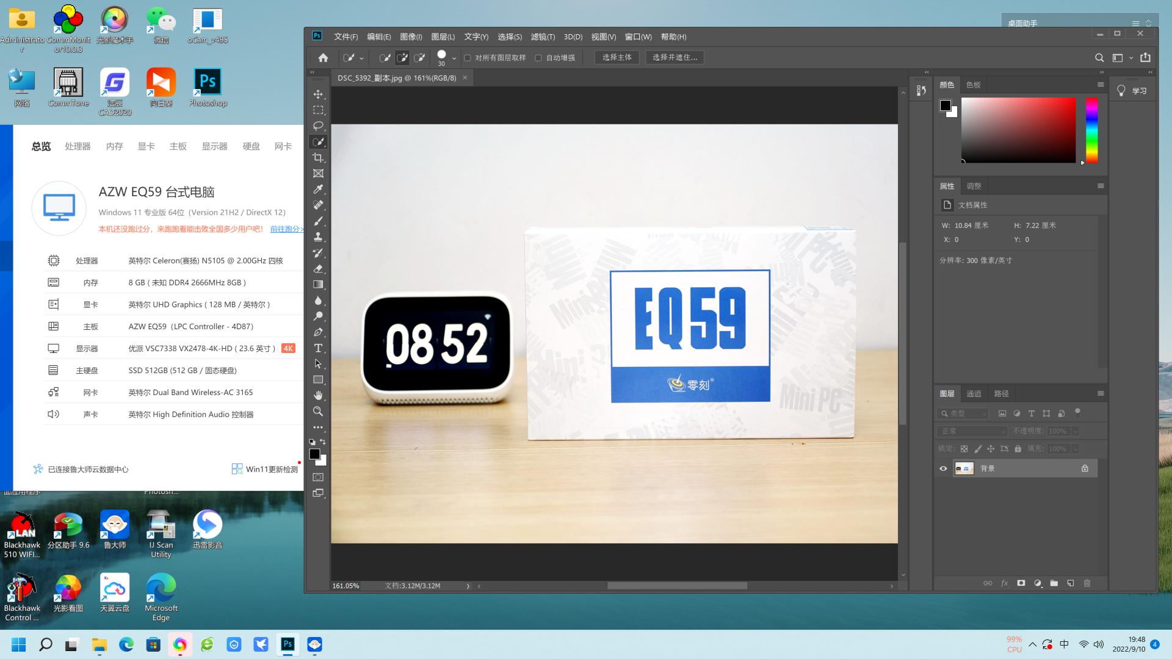Click the delete layer trash icon
Screen dimensions: 1172x659
click(x=1087, y=583)
